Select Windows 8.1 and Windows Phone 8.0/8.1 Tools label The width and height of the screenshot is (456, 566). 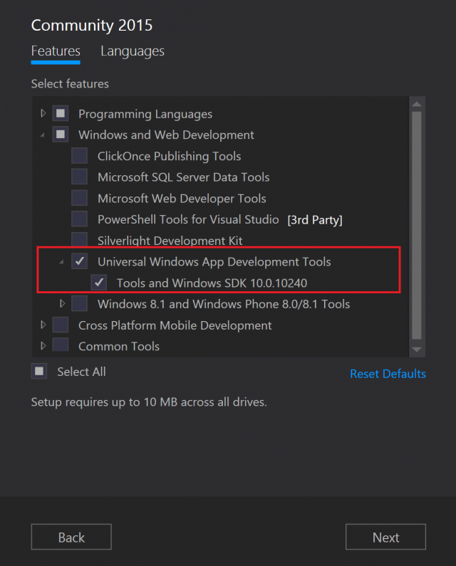click(224, 304)
